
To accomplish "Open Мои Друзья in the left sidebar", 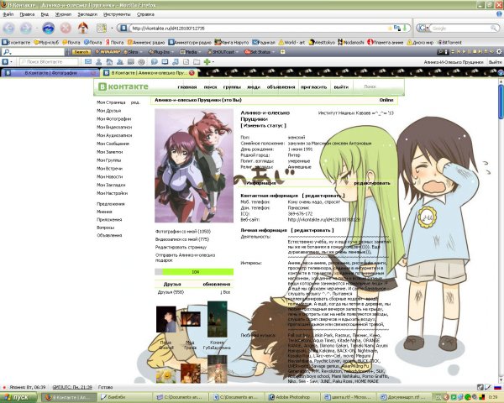I will point(108,111).
